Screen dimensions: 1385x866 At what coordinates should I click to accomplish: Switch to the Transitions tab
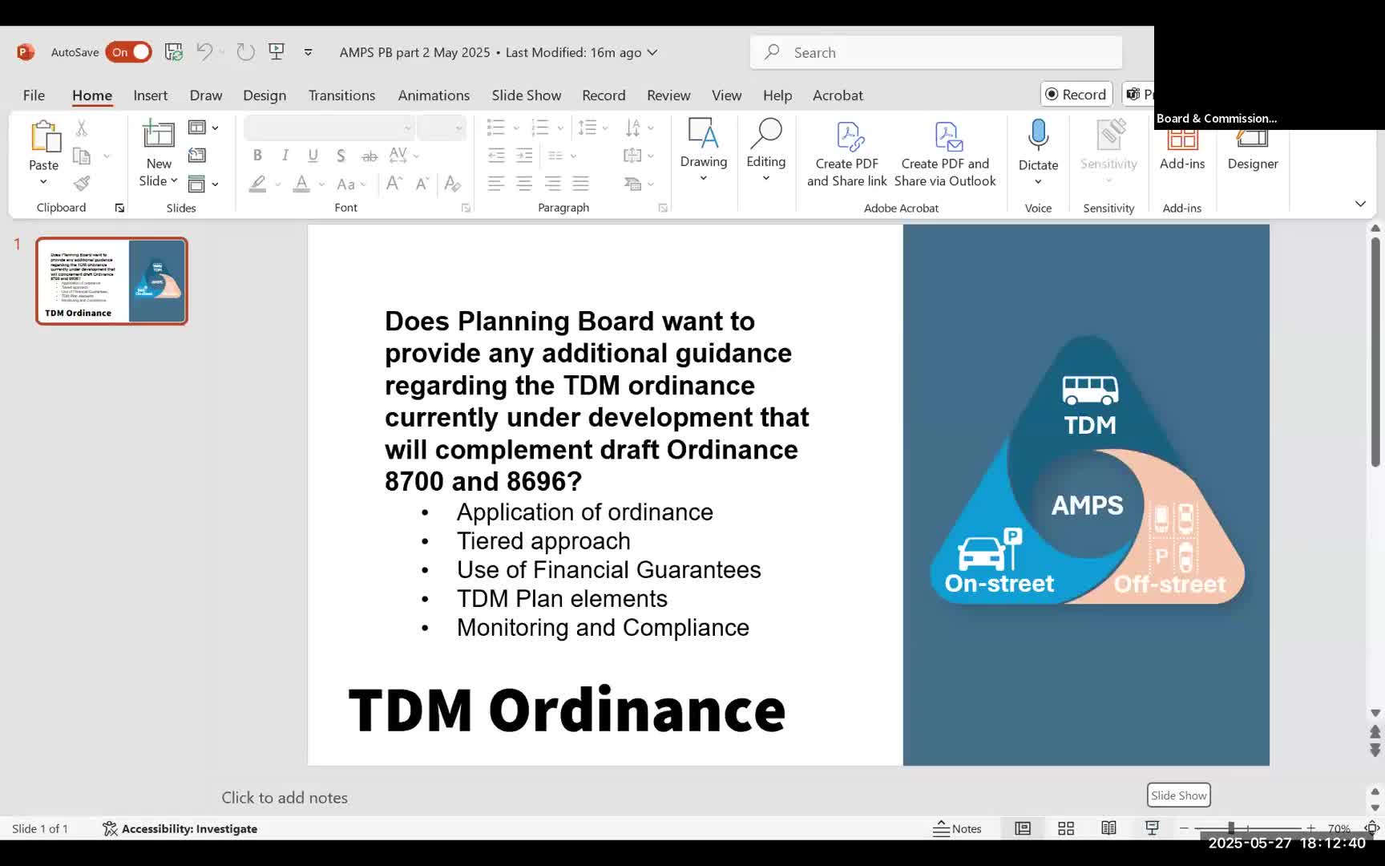click(341, 95)
